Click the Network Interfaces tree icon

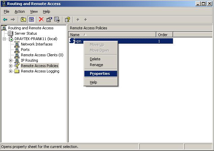click(x=17, y=44)
